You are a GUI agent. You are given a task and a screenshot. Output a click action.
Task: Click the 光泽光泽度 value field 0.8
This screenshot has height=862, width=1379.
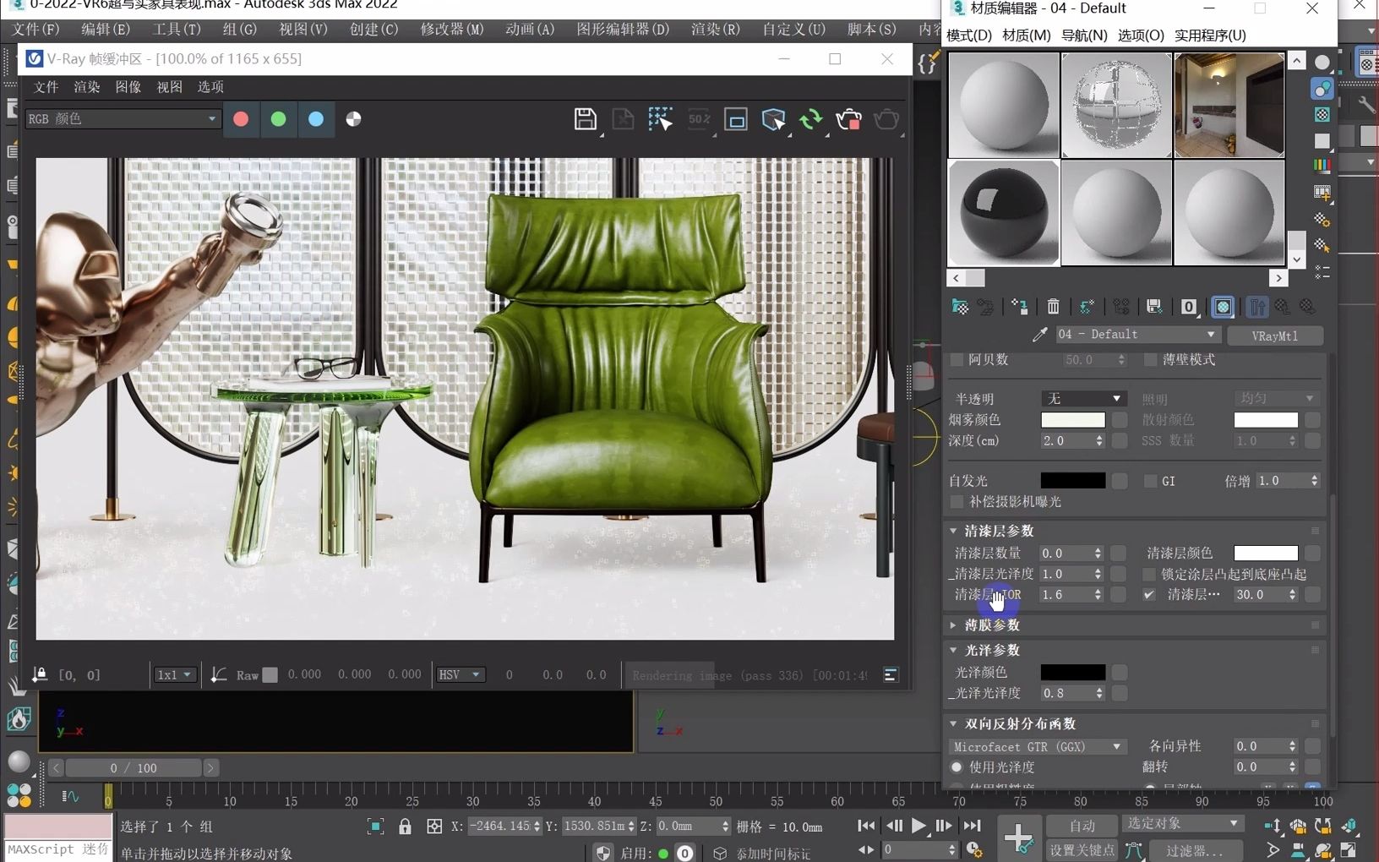pos(1066,693)
